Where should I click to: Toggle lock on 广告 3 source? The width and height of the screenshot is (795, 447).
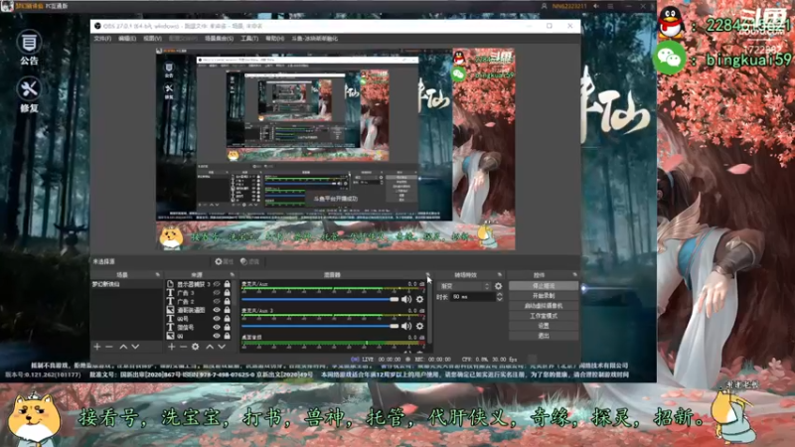228,293
